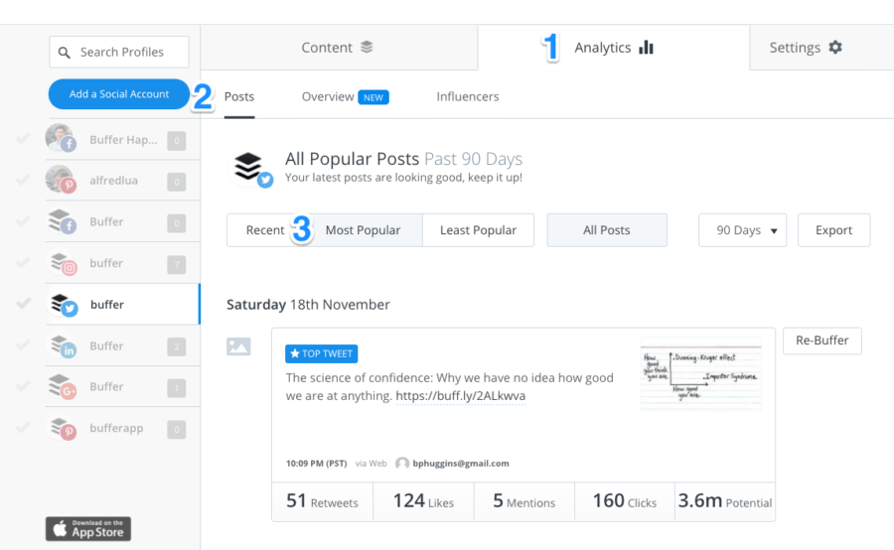Open the Settings tab
The width and height of the screenshot is (894, 550).
(821, 48)
